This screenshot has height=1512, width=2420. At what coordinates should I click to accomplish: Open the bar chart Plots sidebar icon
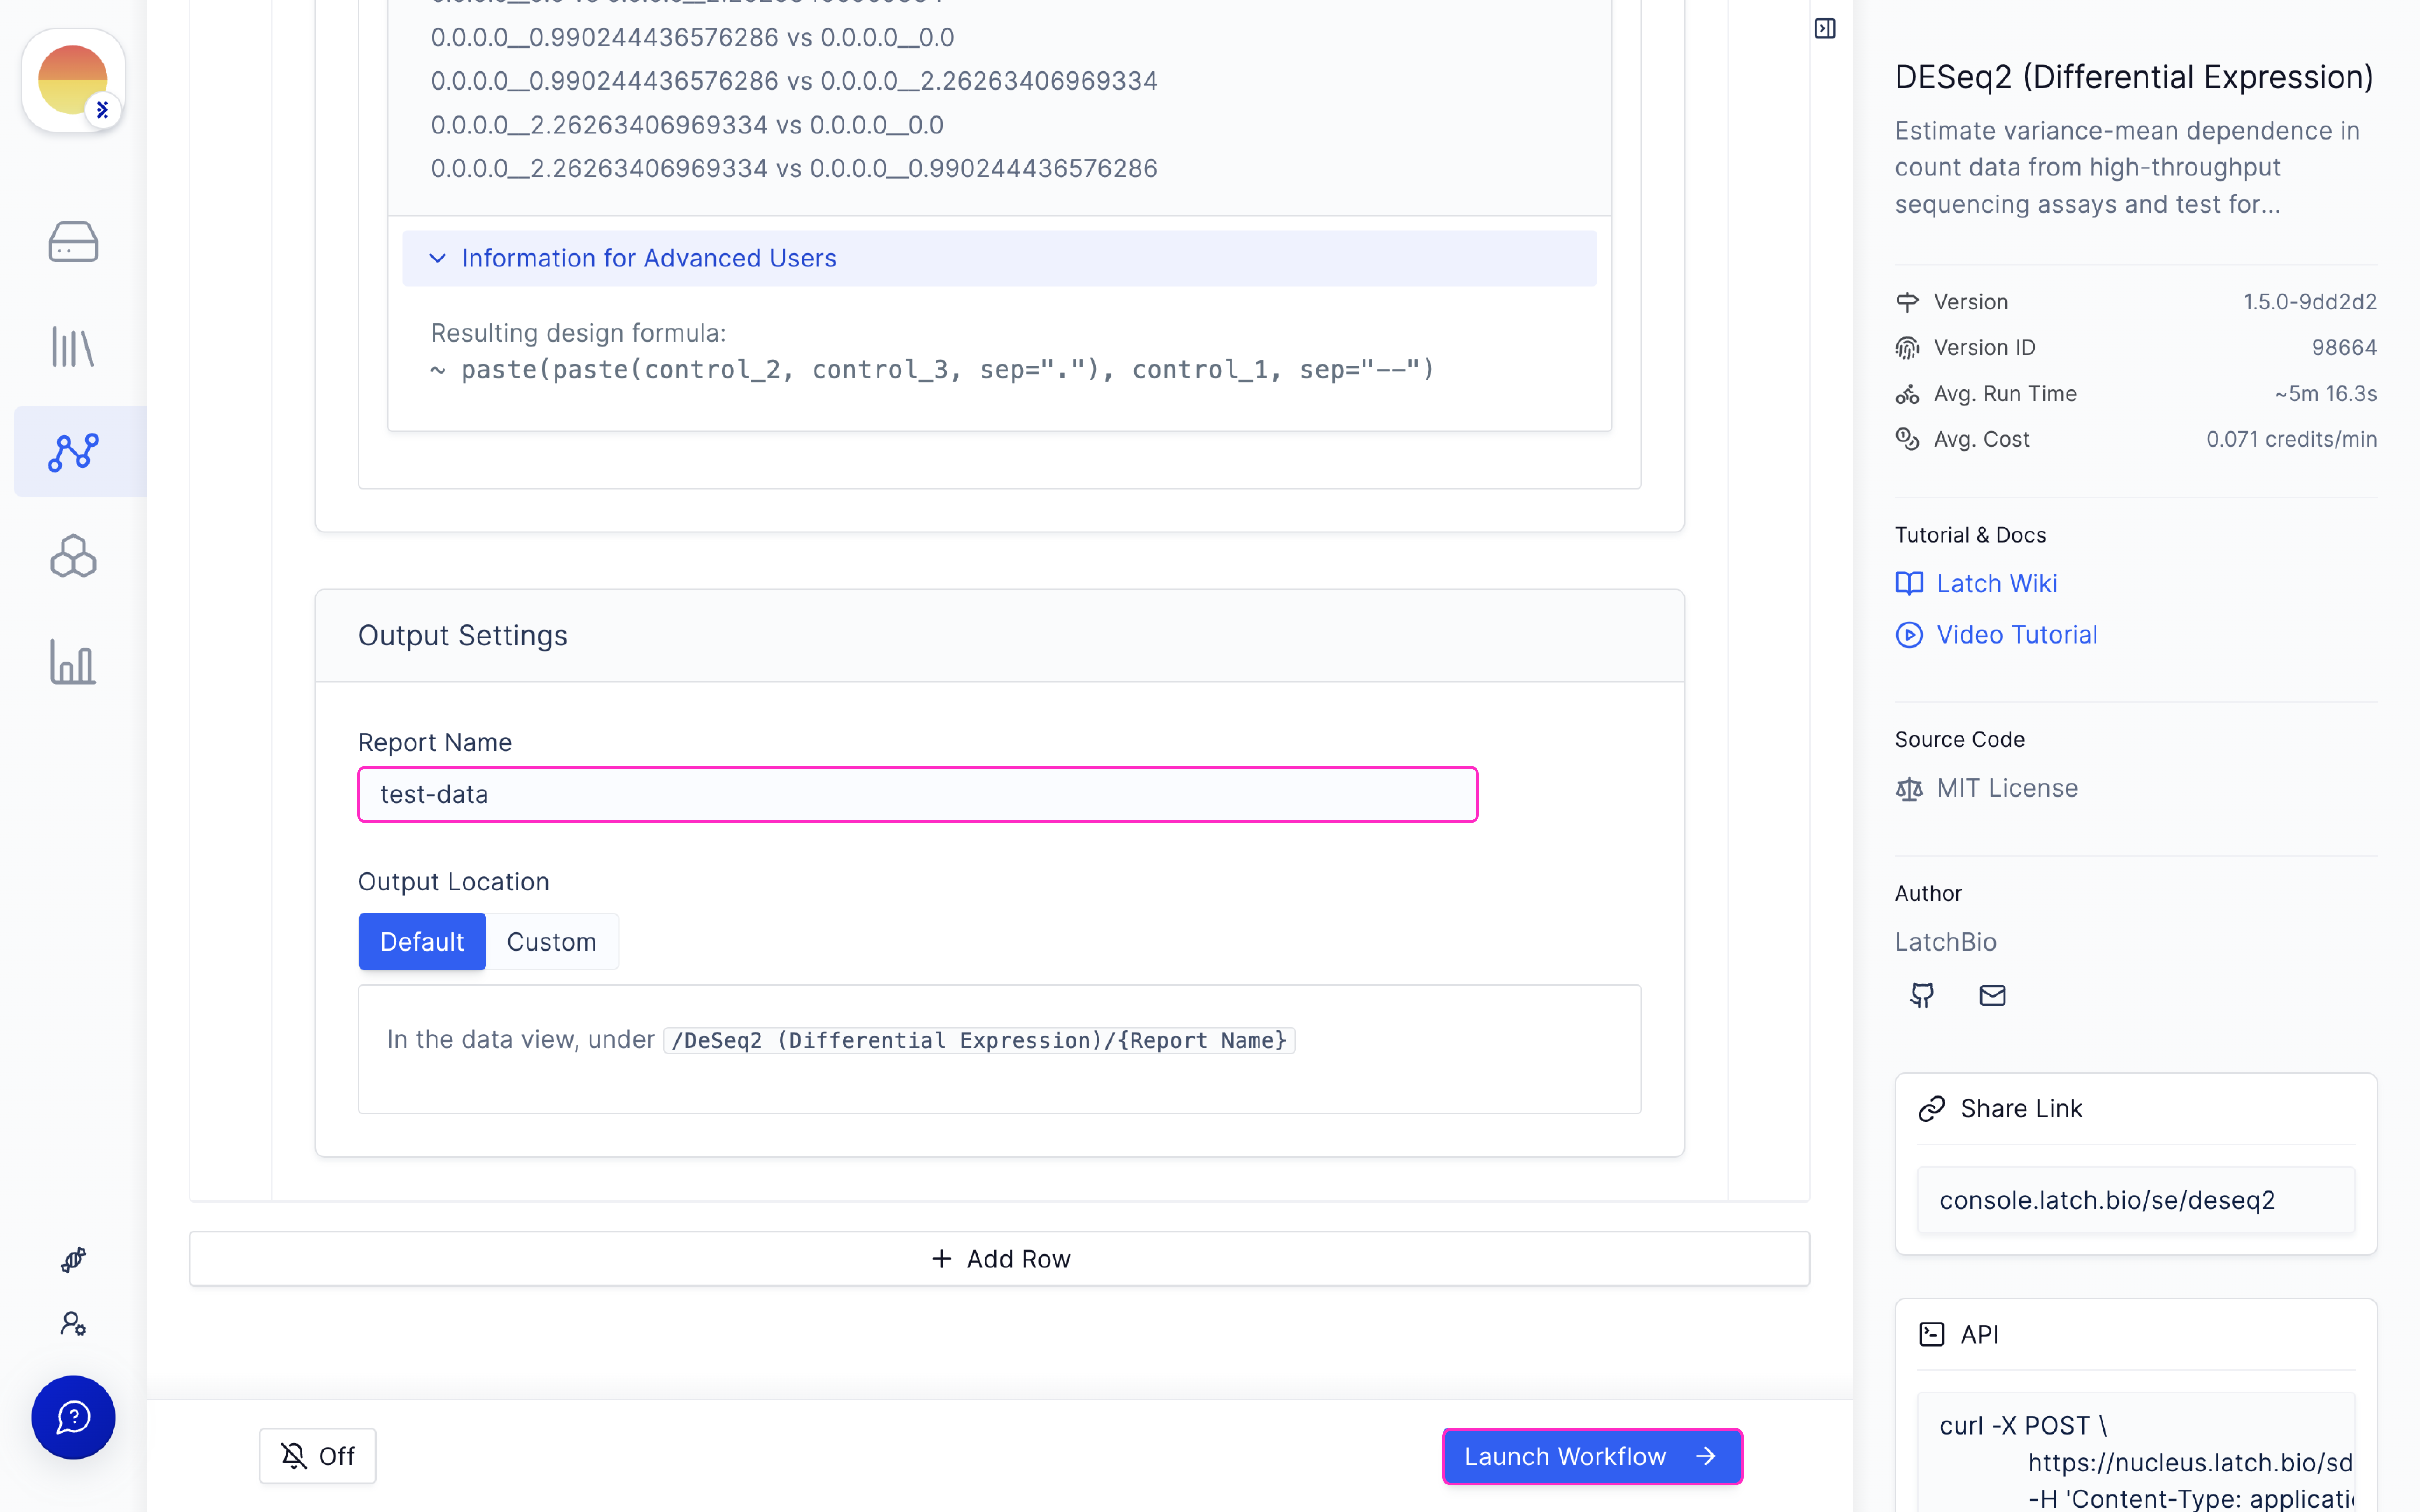coord(73,662)
